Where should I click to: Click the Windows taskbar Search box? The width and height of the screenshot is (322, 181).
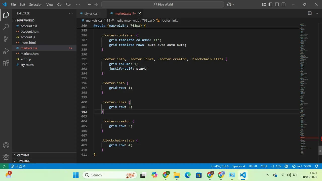[x=110, y=175]
